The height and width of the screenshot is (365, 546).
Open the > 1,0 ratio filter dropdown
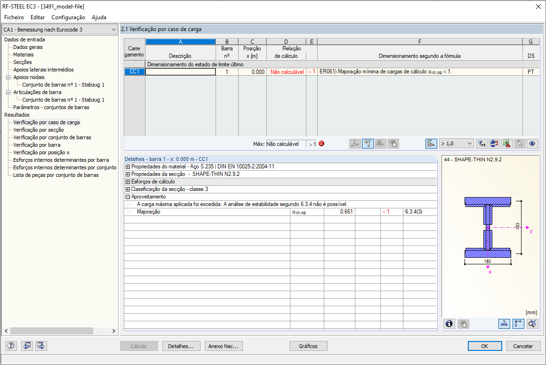pos(456,144)
